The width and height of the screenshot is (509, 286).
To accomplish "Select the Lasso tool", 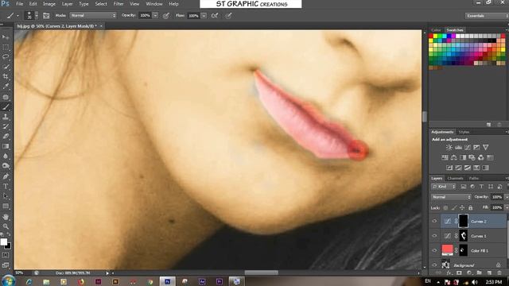I will [x=6, y=56].
